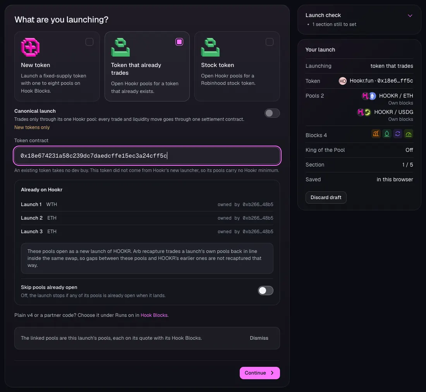Check the New token card checkbox
Screen dimensions: 426x392
(x=89, y=42)
